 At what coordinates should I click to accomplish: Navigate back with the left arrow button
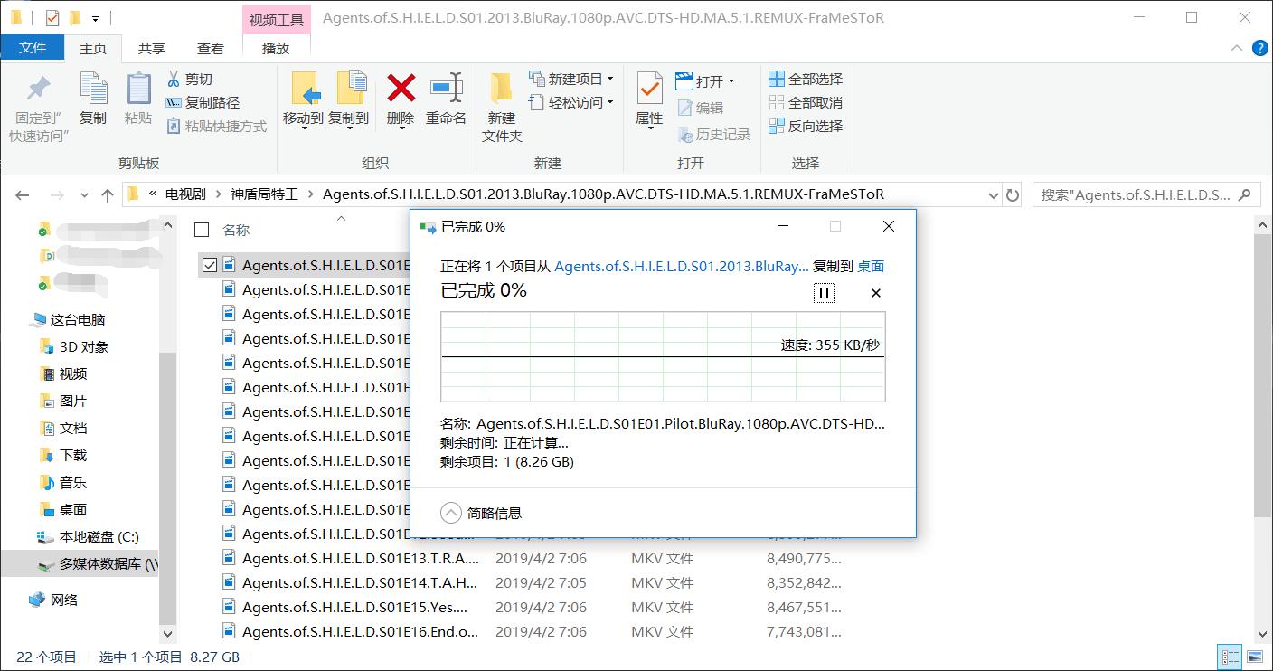tap(22, 194)
